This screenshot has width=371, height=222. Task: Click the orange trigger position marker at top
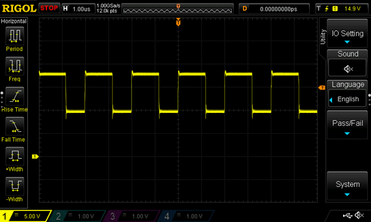[178, 22]
